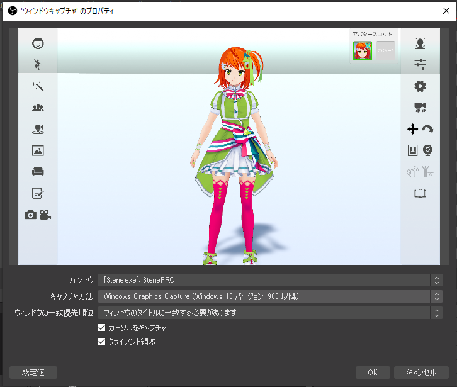
Task: Click the curved arrow reset icon
Action: (427, 129)
